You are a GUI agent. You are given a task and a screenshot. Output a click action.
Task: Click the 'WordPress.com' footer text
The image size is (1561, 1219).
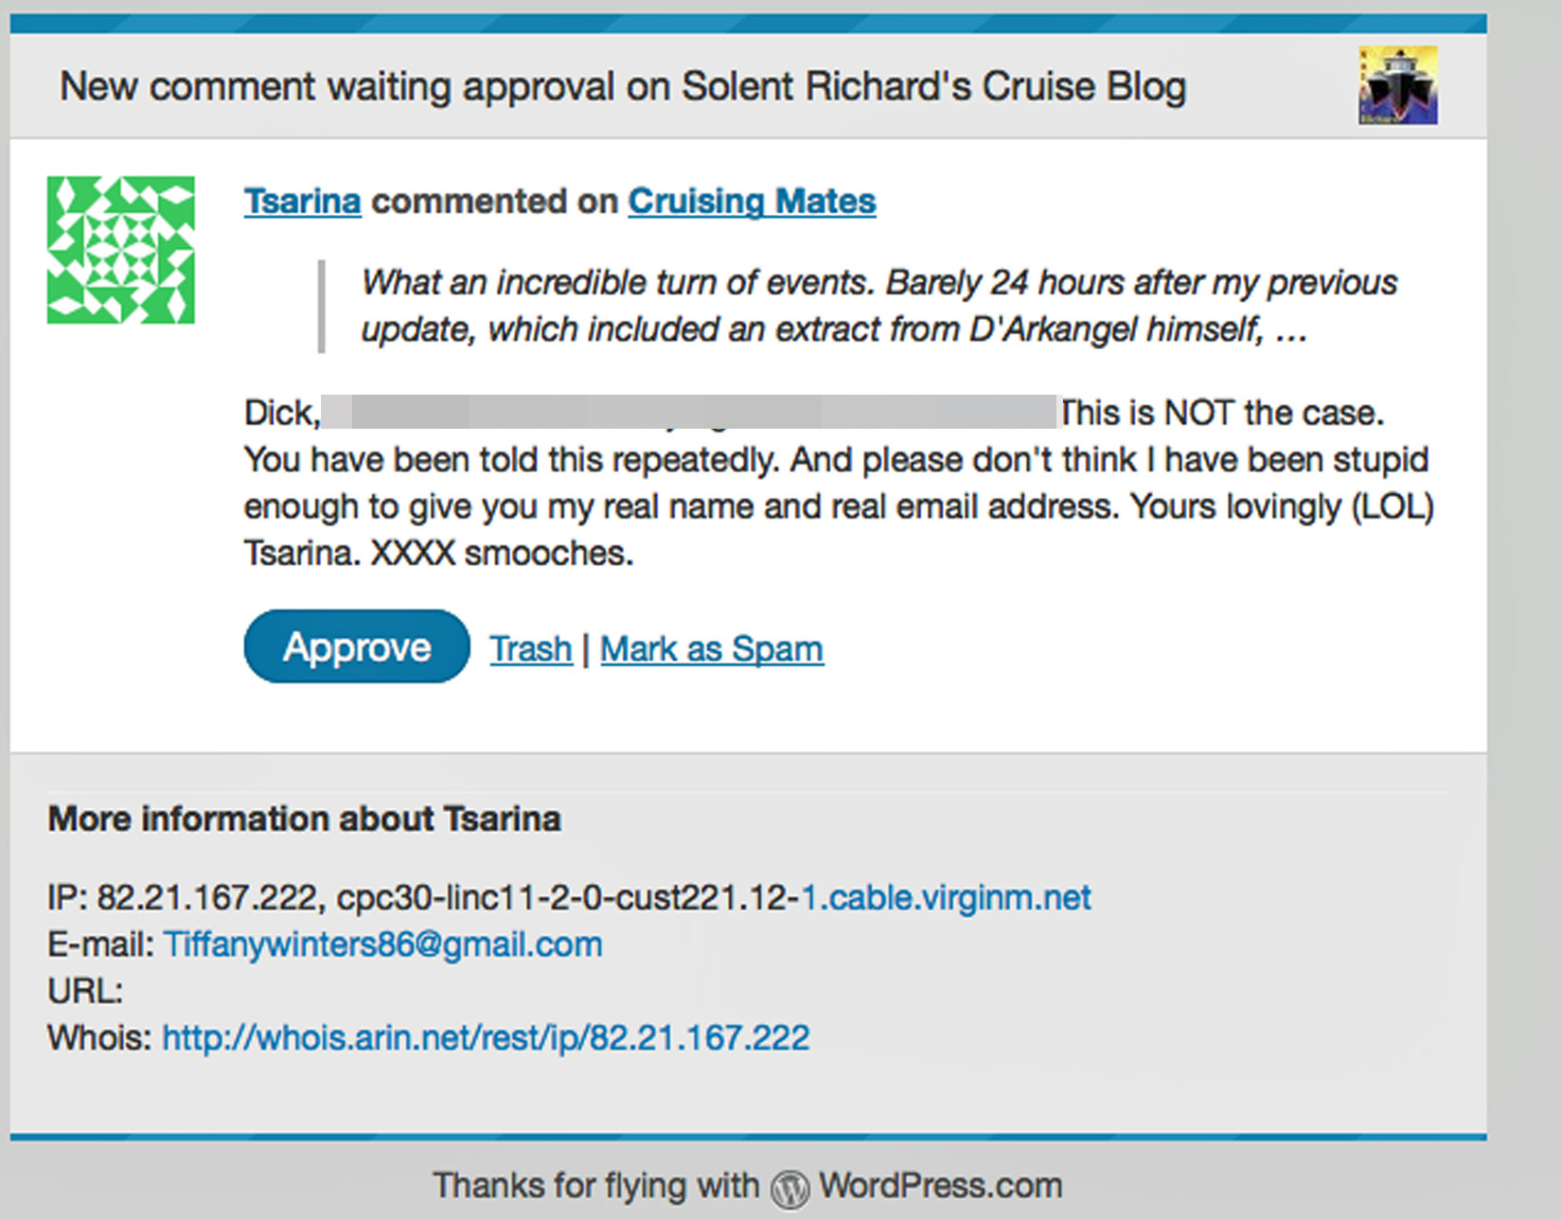click(940, 1185)
